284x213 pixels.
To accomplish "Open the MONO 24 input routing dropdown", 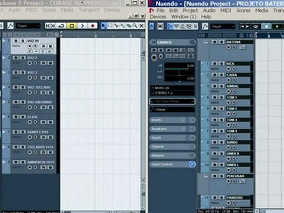I will point(172,88).
